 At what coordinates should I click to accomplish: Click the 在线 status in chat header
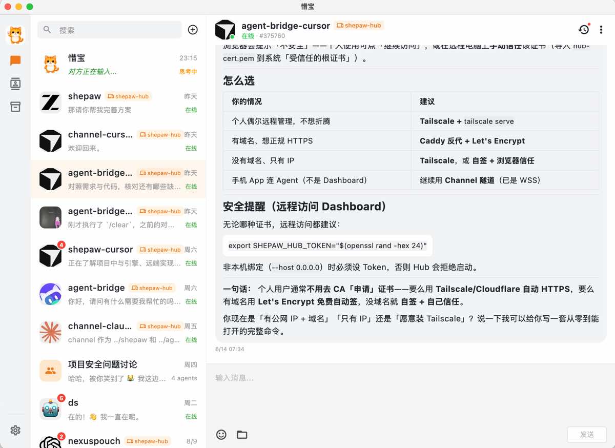click(x=248, y=36)
